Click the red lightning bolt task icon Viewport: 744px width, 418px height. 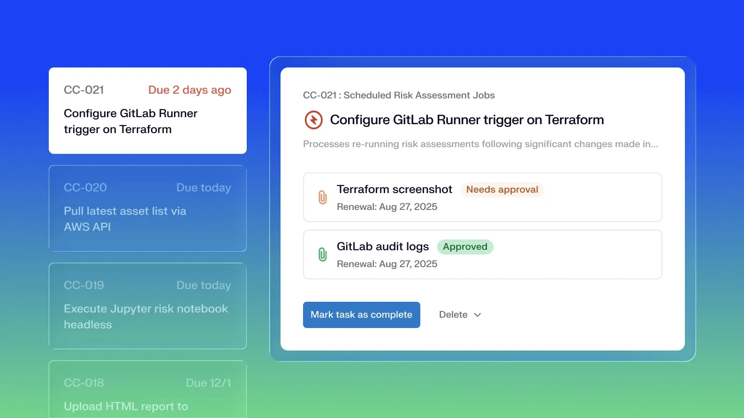(313, 120)
